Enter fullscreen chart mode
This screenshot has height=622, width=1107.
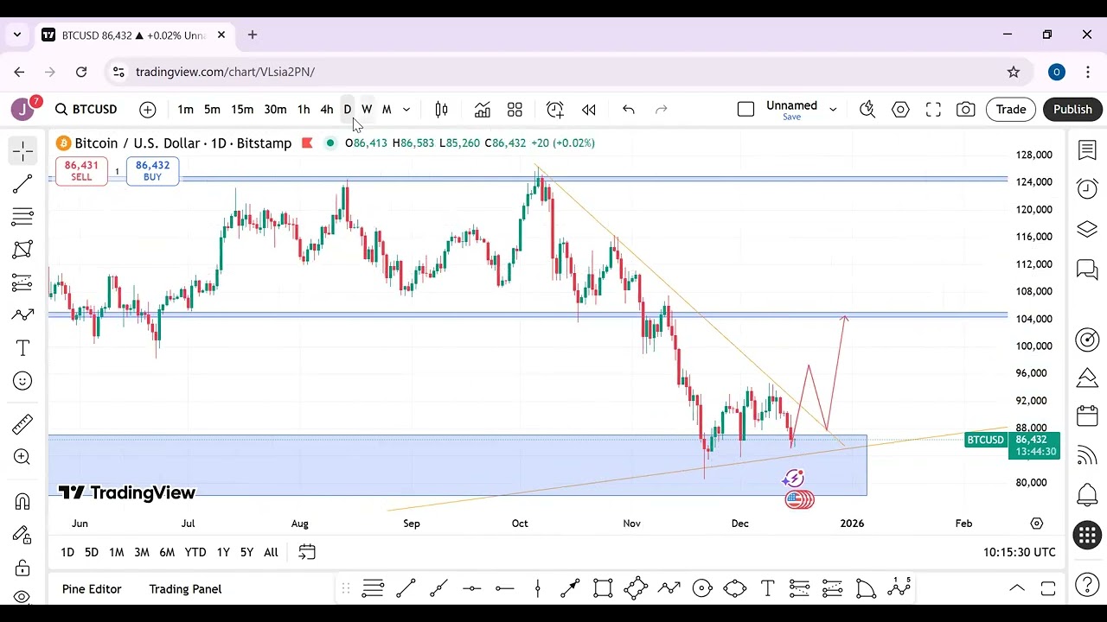[933, 110]
